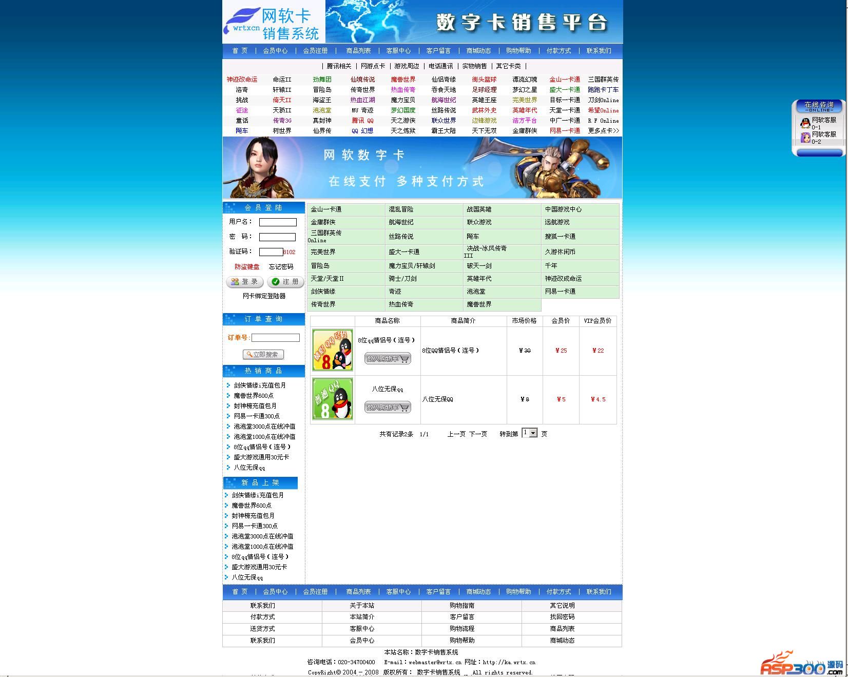Add 八位无保qq to the shopping cart

click(x=388, y=407)
